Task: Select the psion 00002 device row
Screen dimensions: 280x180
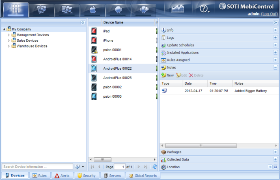Action: [123, 87]
